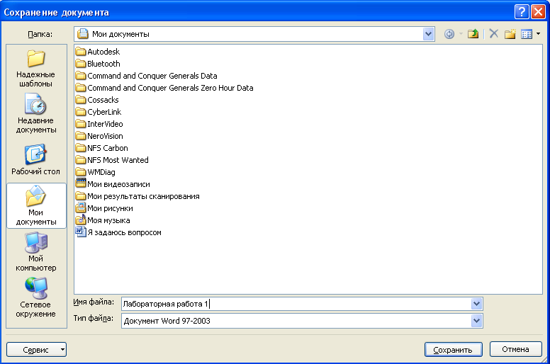Click the Мои рисунки pictures folder icon
550x364 pixels.
(x=81, y=207)
